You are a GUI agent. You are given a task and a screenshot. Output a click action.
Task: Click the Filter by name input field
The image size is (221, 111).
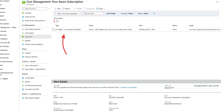[93, 13]
